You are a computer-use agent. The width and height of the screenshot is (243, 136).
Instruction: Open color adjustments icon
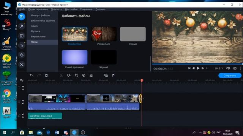point(84,75)
